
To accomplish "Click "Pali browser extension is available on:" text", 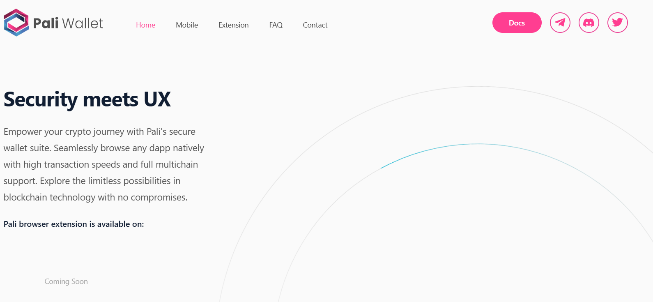I will click(x=74, y=224).
